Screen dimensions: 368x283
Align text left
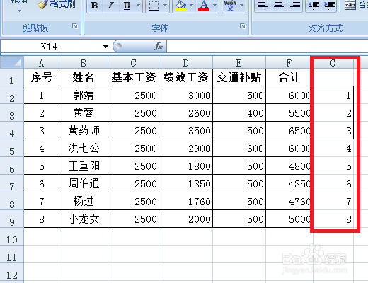[263, 5]
